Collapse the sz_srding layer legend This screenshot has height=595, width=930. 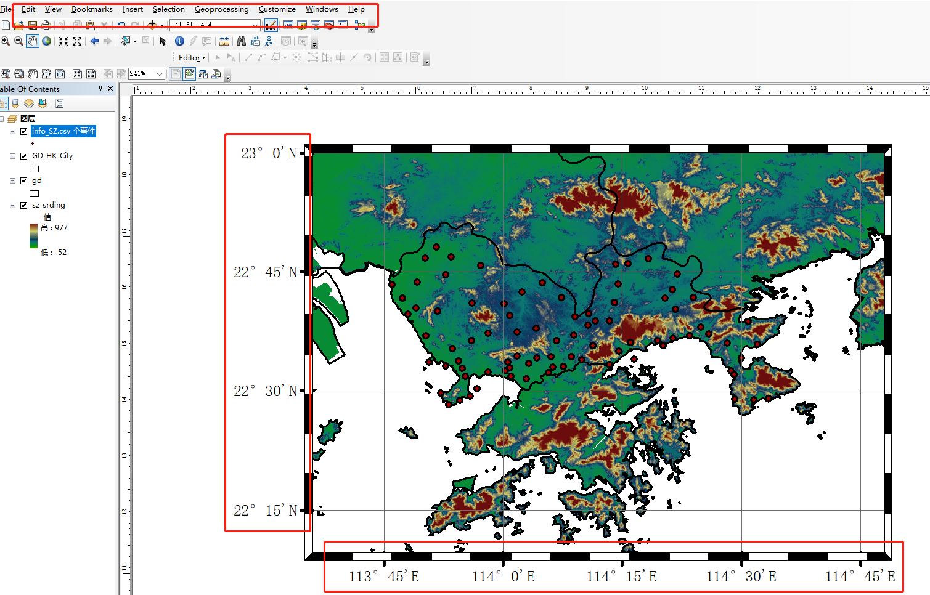coord(12,205)
